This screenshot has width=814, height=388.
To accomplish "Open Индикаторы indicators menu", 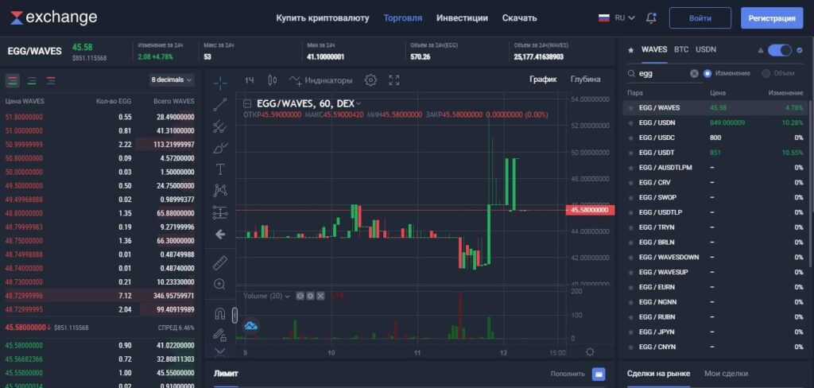I will (x=321, y=80).
